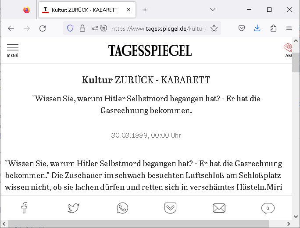The height and width of the screenshot is (228, 300).
Task: Click the TAGESSPIEGEL logo
Action: point(150,50)
